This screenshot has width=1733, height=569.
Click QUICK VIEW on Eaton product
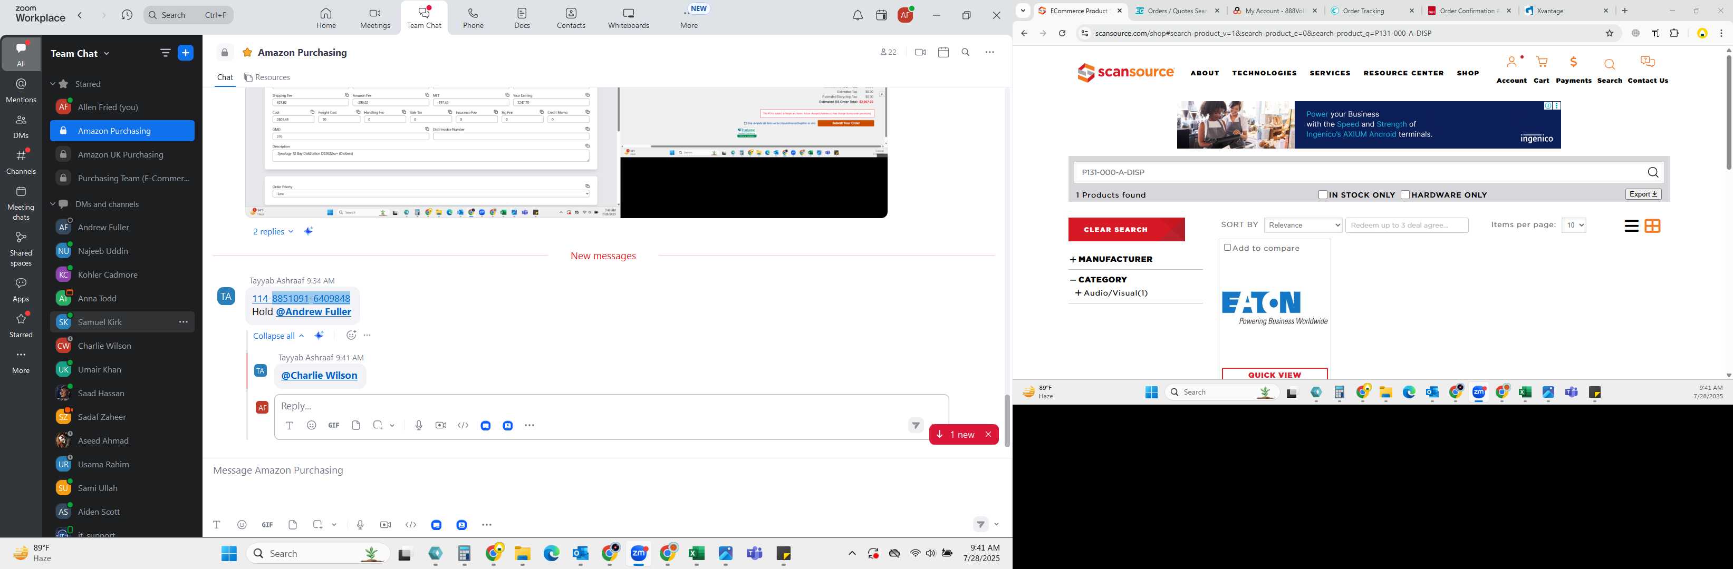click(x=1274, y=374)
